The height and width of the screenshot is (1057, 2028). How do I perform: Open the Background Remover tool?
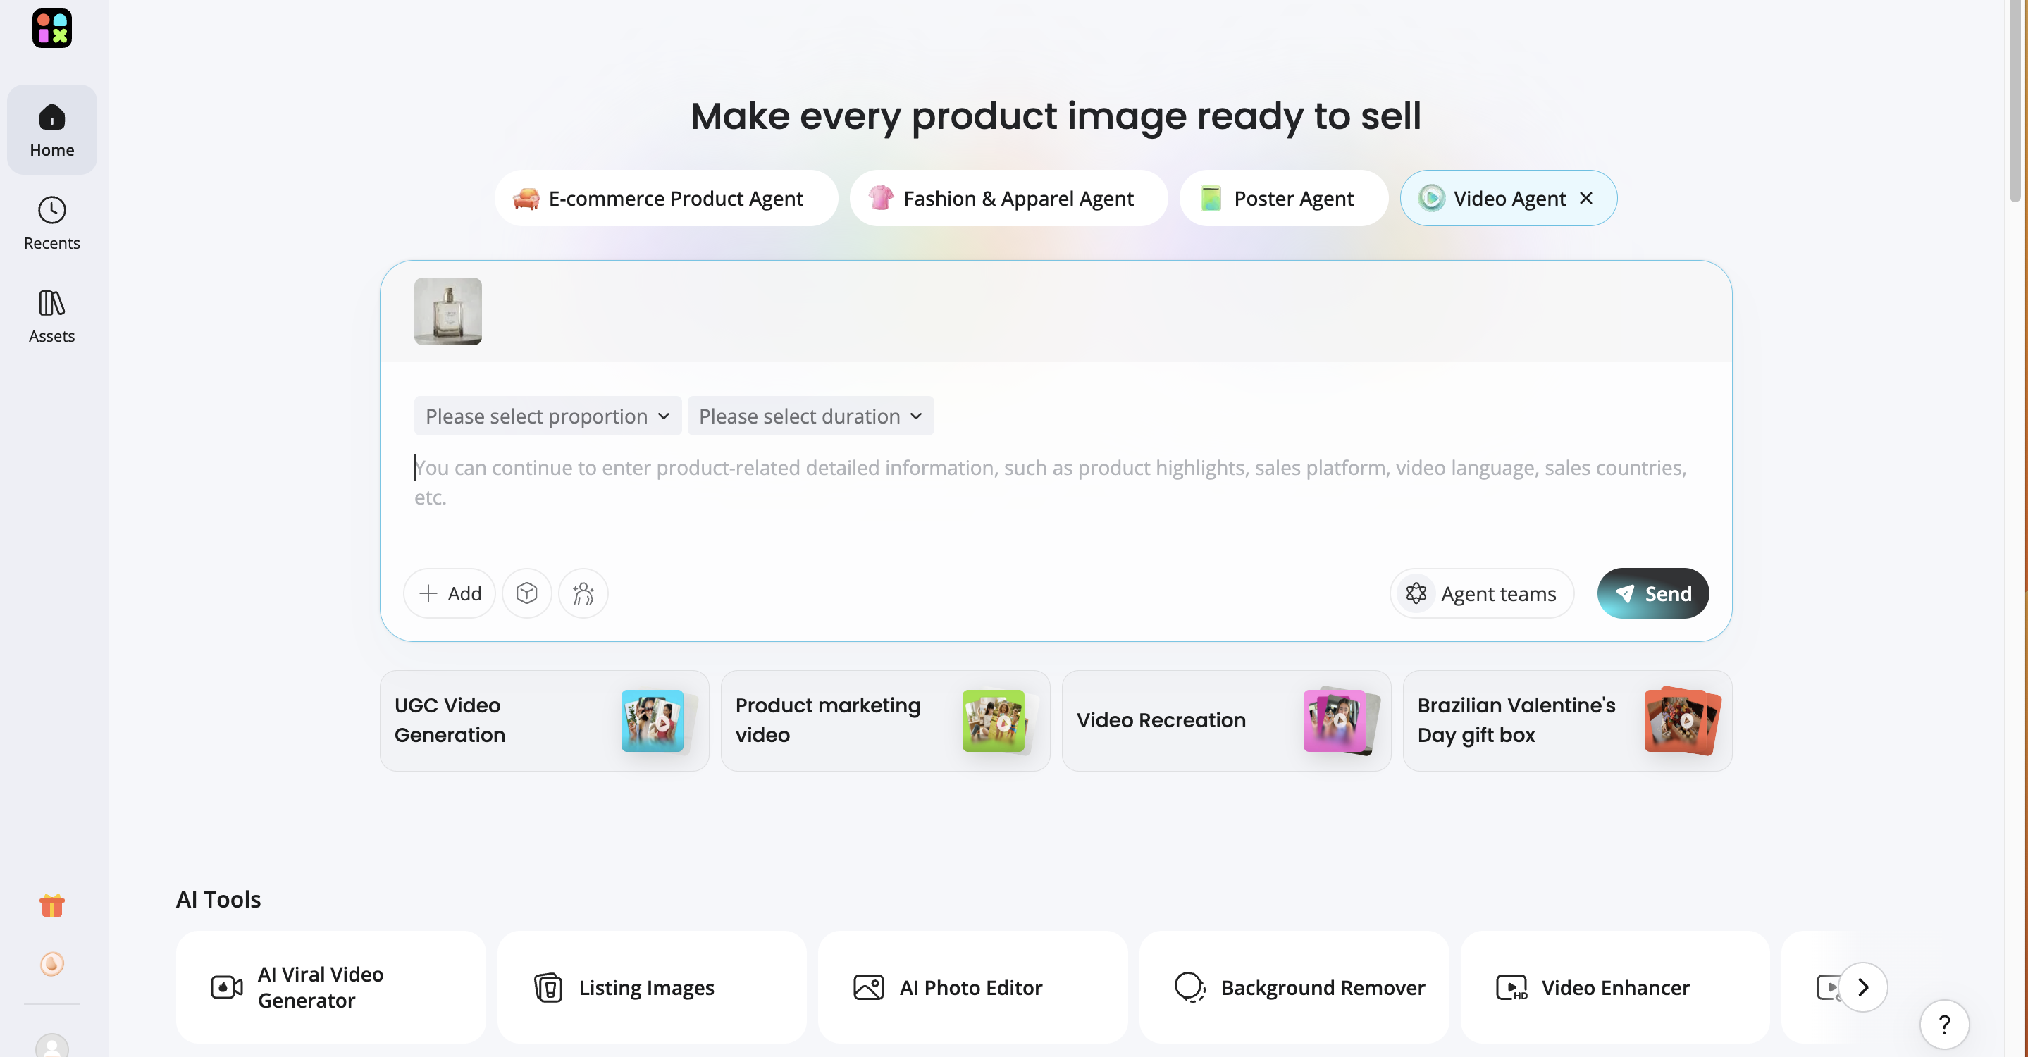point(1294,987)
